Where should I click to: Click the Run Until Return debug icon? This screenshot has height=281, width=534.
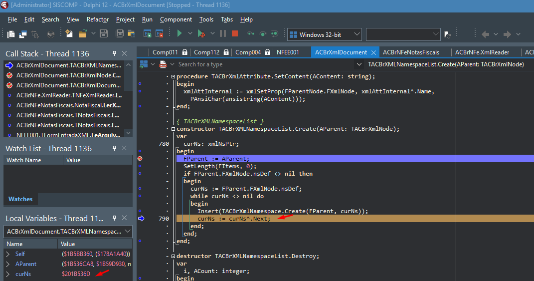275,34
